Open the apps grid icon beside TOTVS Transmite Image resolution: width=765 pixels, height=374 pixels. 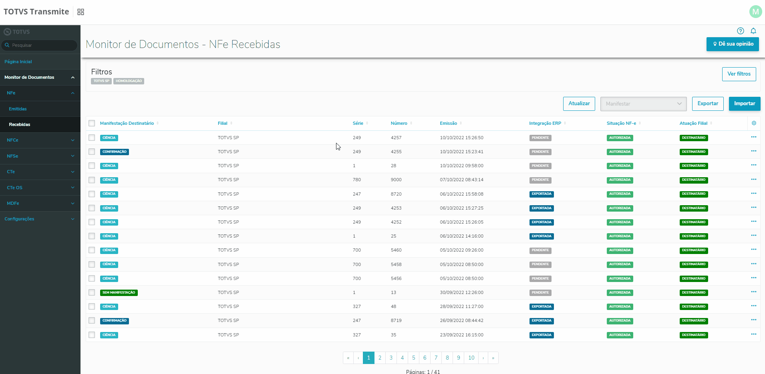coord(81,12)
